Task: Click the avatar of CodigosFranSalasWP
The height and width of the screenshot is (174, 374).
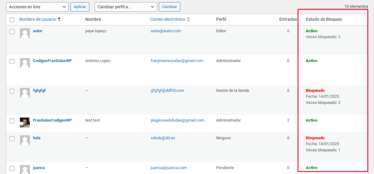Action: pyautogui.click(x=25, y=63)
